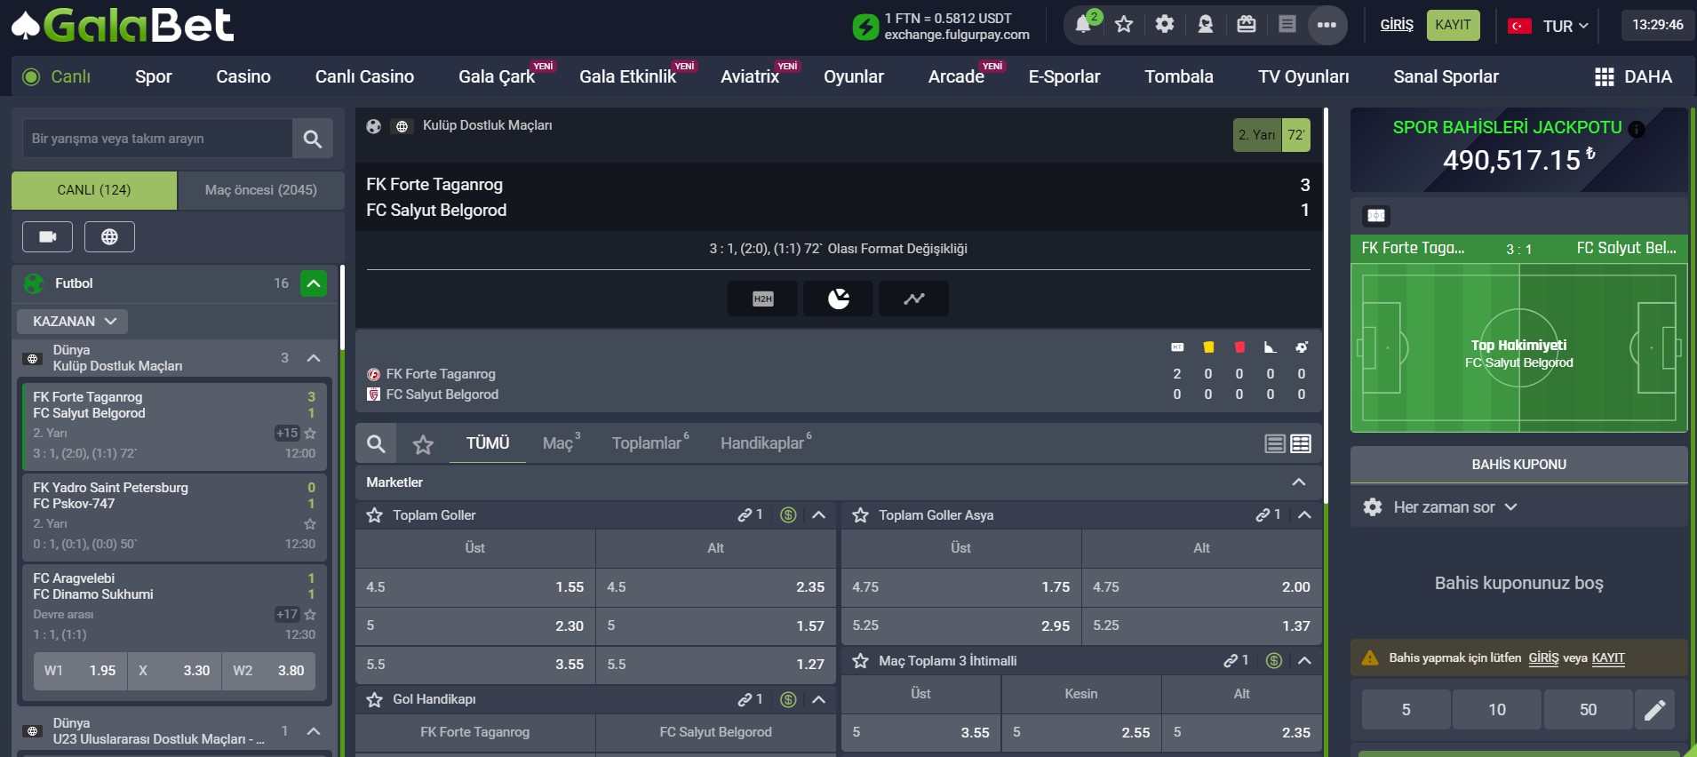This screenshot has height=757, width=1697.
Task: Click KAYIT link in bet slip warning
Action: pyautogui.click(x=1608, y=658)
